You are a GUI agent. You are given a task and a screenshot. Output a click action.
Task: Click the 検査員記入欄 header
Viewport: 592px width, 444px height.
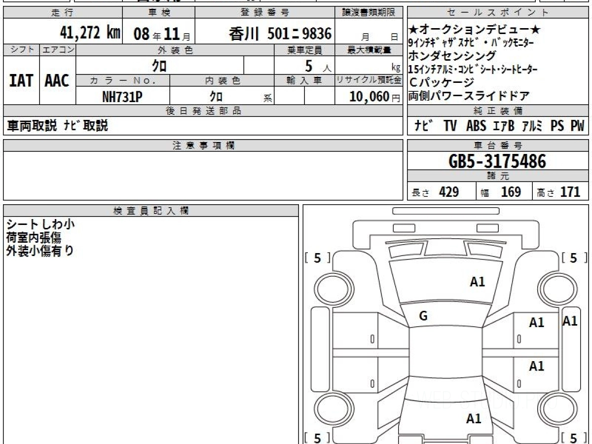[x=151, y=211]
